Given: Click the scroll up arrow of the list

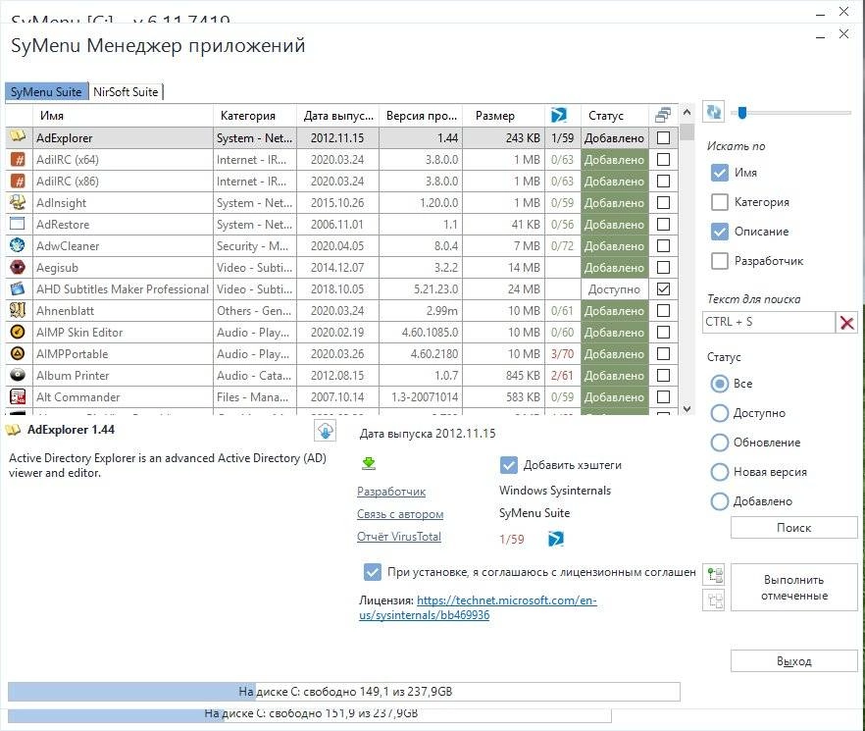Looking at the screenshot, I should 687,112.
